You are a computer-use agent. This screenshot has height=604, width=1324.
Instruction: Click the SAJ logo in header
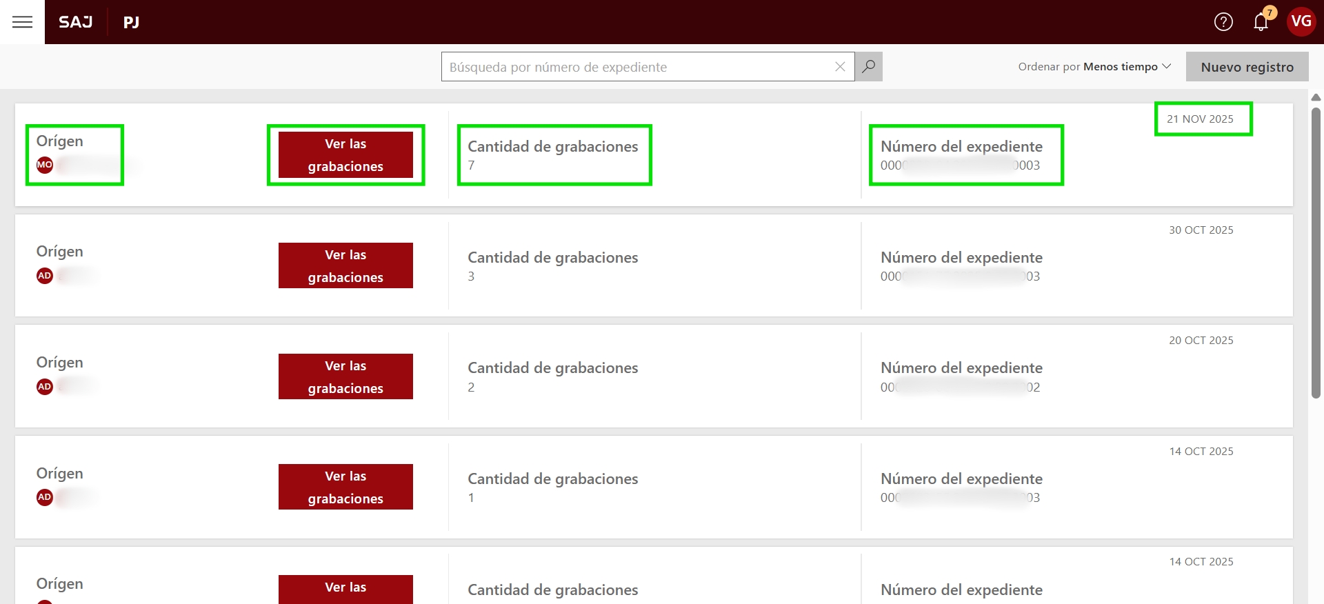click(x=76, y=22)
